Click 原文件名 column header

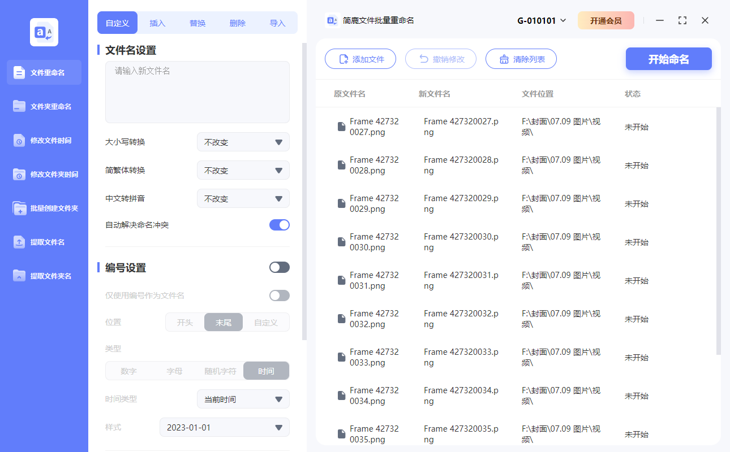pyautogui.click(x=350, y=94)
